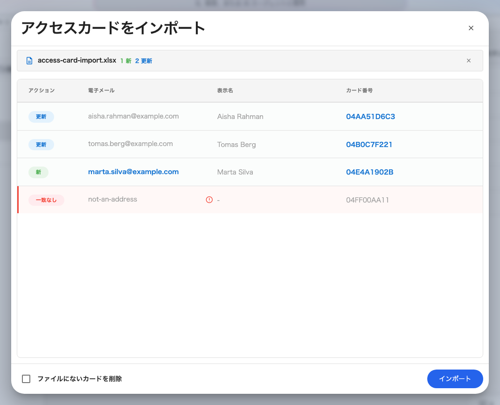Select the 表示名 column header
Image resolution: width=500 pixels, height=405 pixels.
(225, 90)
